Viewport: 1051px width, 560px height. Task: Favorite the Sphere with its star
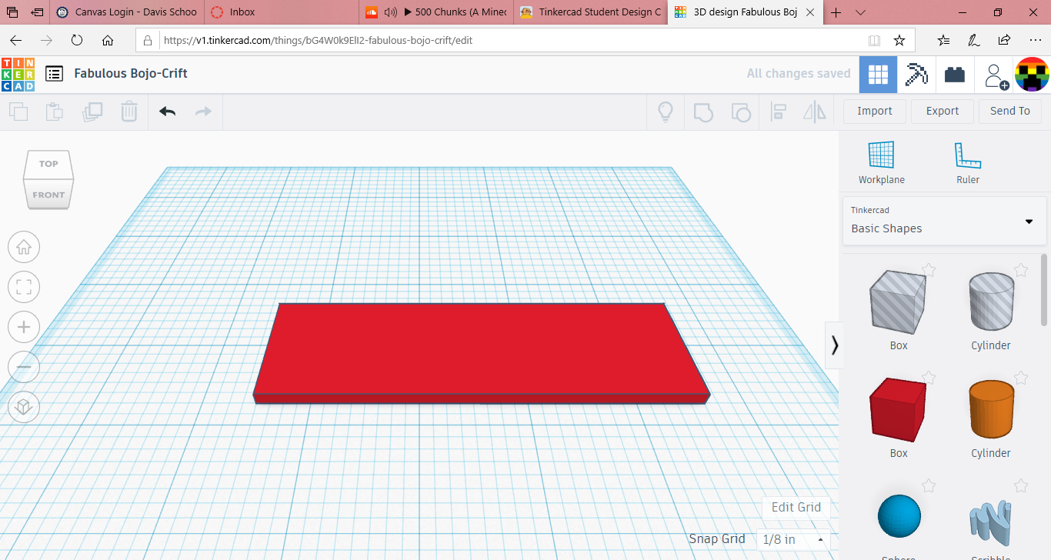(929, 485)
